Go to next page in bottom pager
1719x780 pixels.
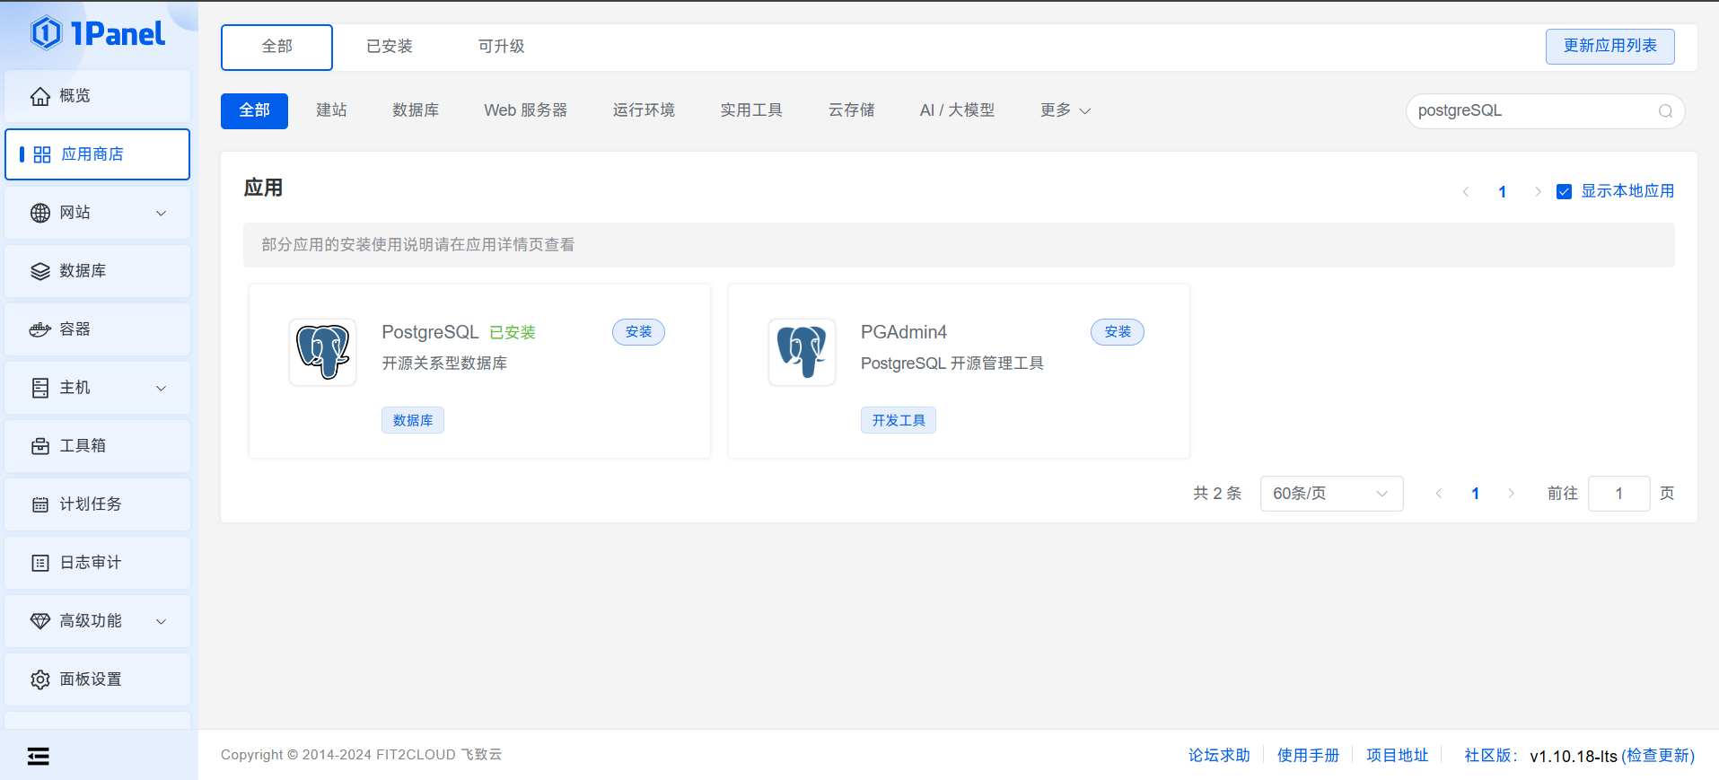click(x=1512, y=494)
